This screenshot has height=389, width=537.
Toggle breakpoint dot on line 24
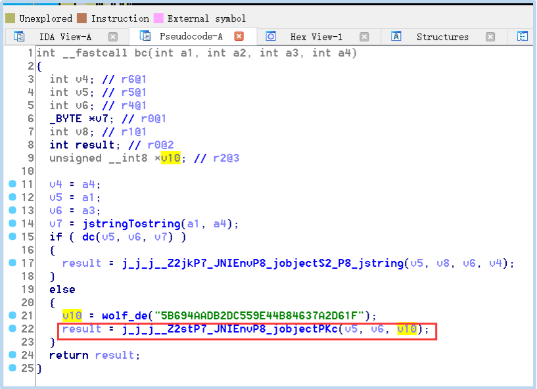(x=12, y=354)
